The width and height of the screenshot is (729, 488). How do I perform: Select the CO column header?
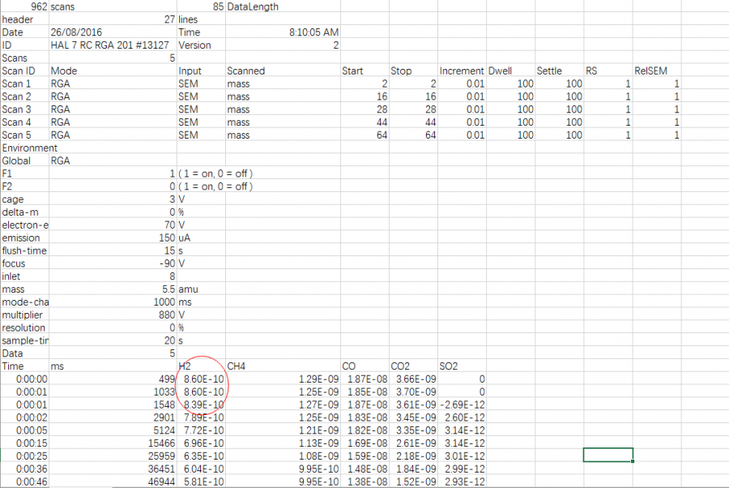tap(365, 366)
